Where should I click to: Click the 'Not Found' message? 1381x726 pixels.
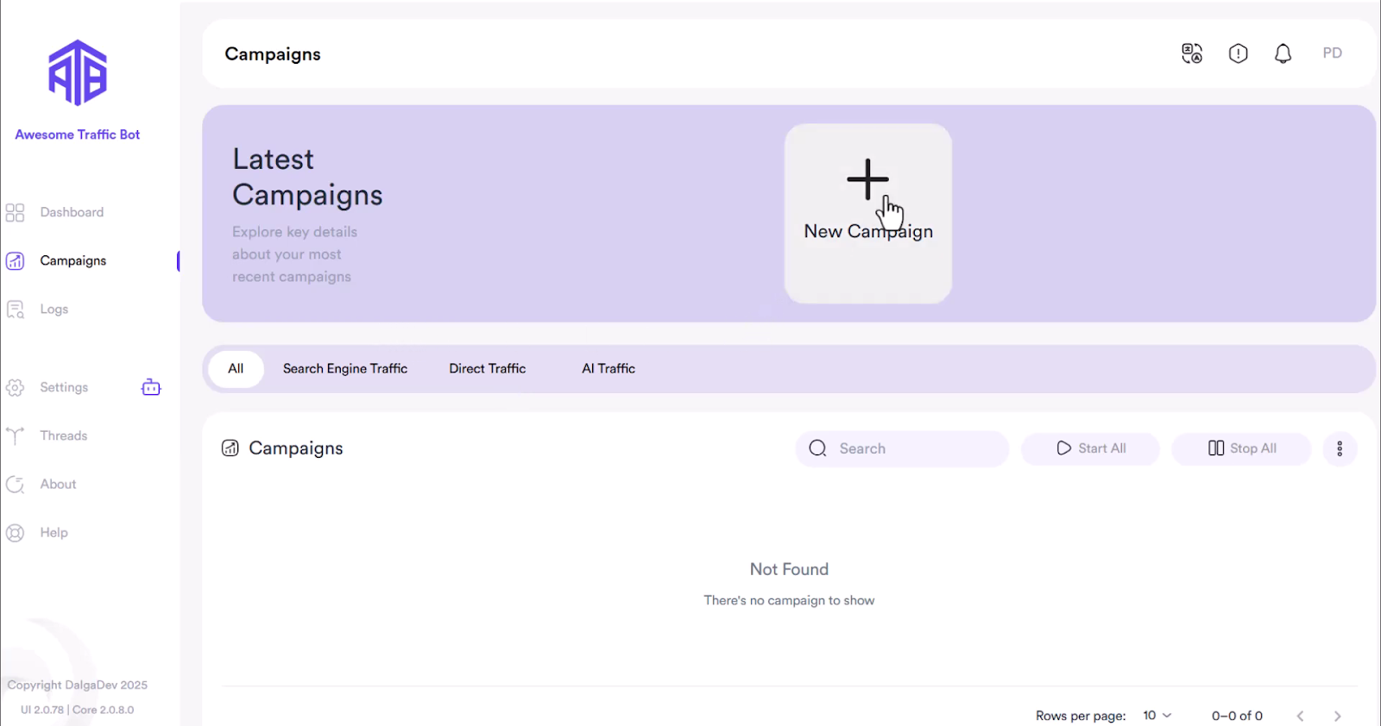click(x=789, y=569)
